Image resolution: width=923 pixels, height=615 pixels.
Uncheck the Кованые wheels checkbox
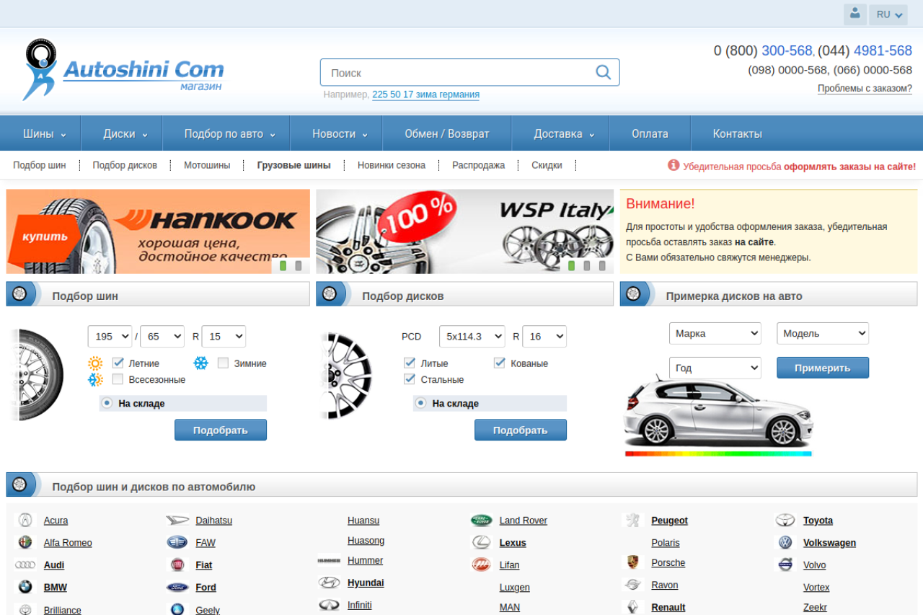pos(500,363)
